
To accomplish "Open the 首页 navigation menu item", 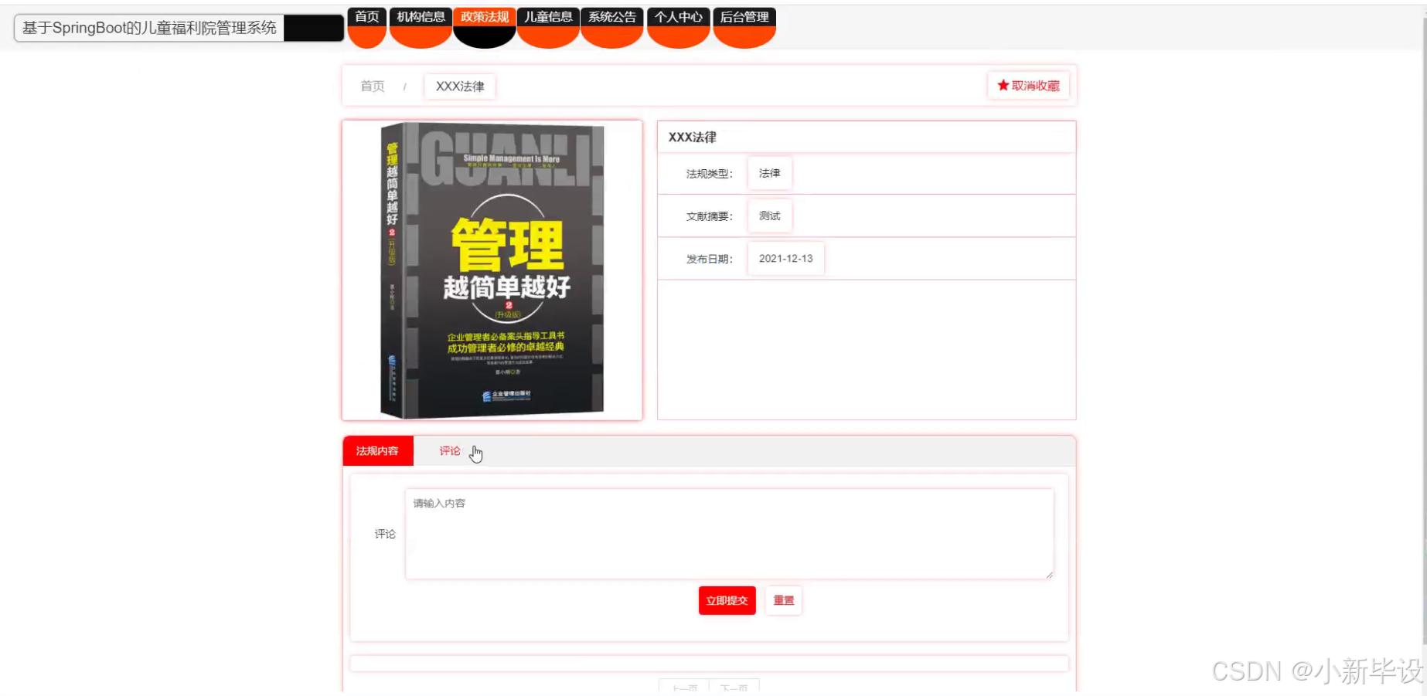I will click(x=366, y=18).
